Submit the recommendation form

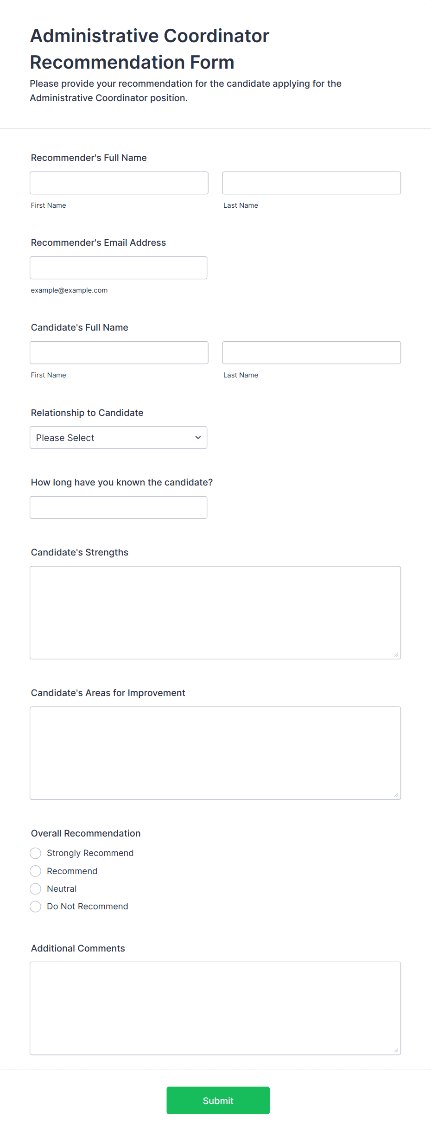(218, 1100)
